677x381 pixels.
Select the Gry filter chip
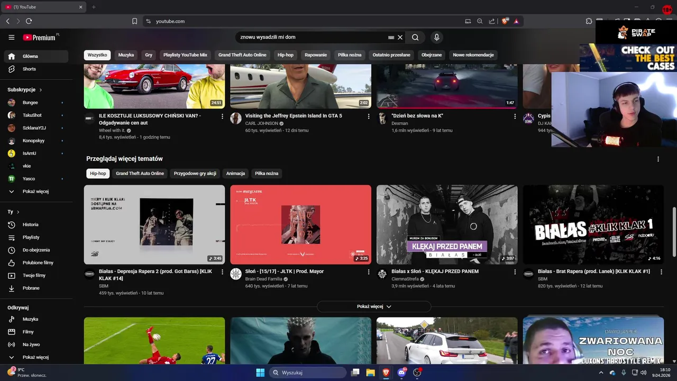149,55
